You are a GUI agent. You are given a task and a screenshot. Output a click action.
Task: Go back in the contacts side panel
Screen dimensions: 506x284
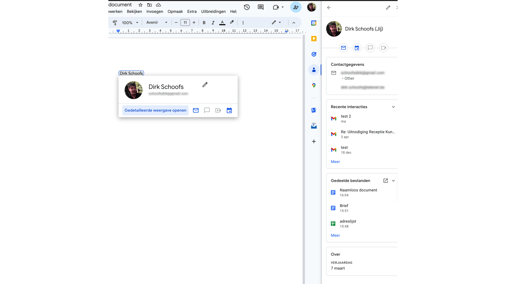tap(329, 7)
